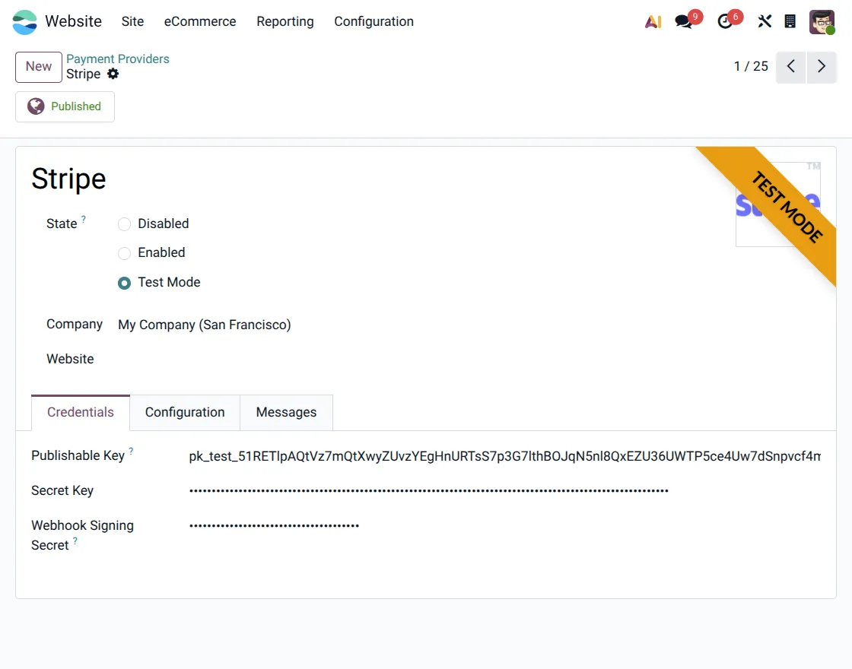Go back via Payment Providers breadcrumb
The height and width of the screenshot is (669, 852).
point(118,59)
